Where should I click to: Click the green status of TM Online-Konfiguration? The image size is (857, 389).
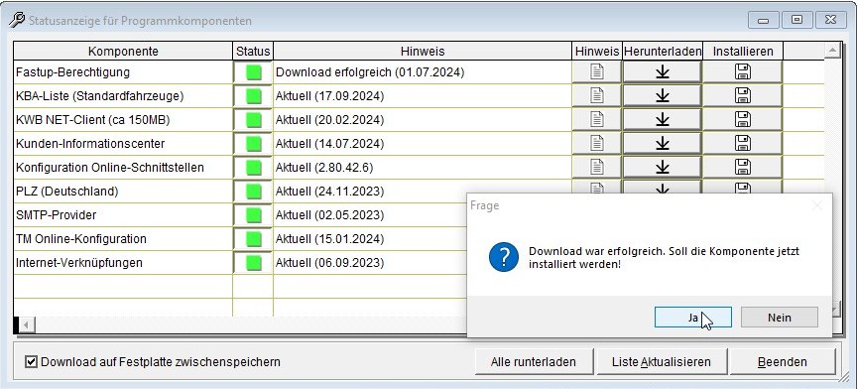[x=253, y=239]
